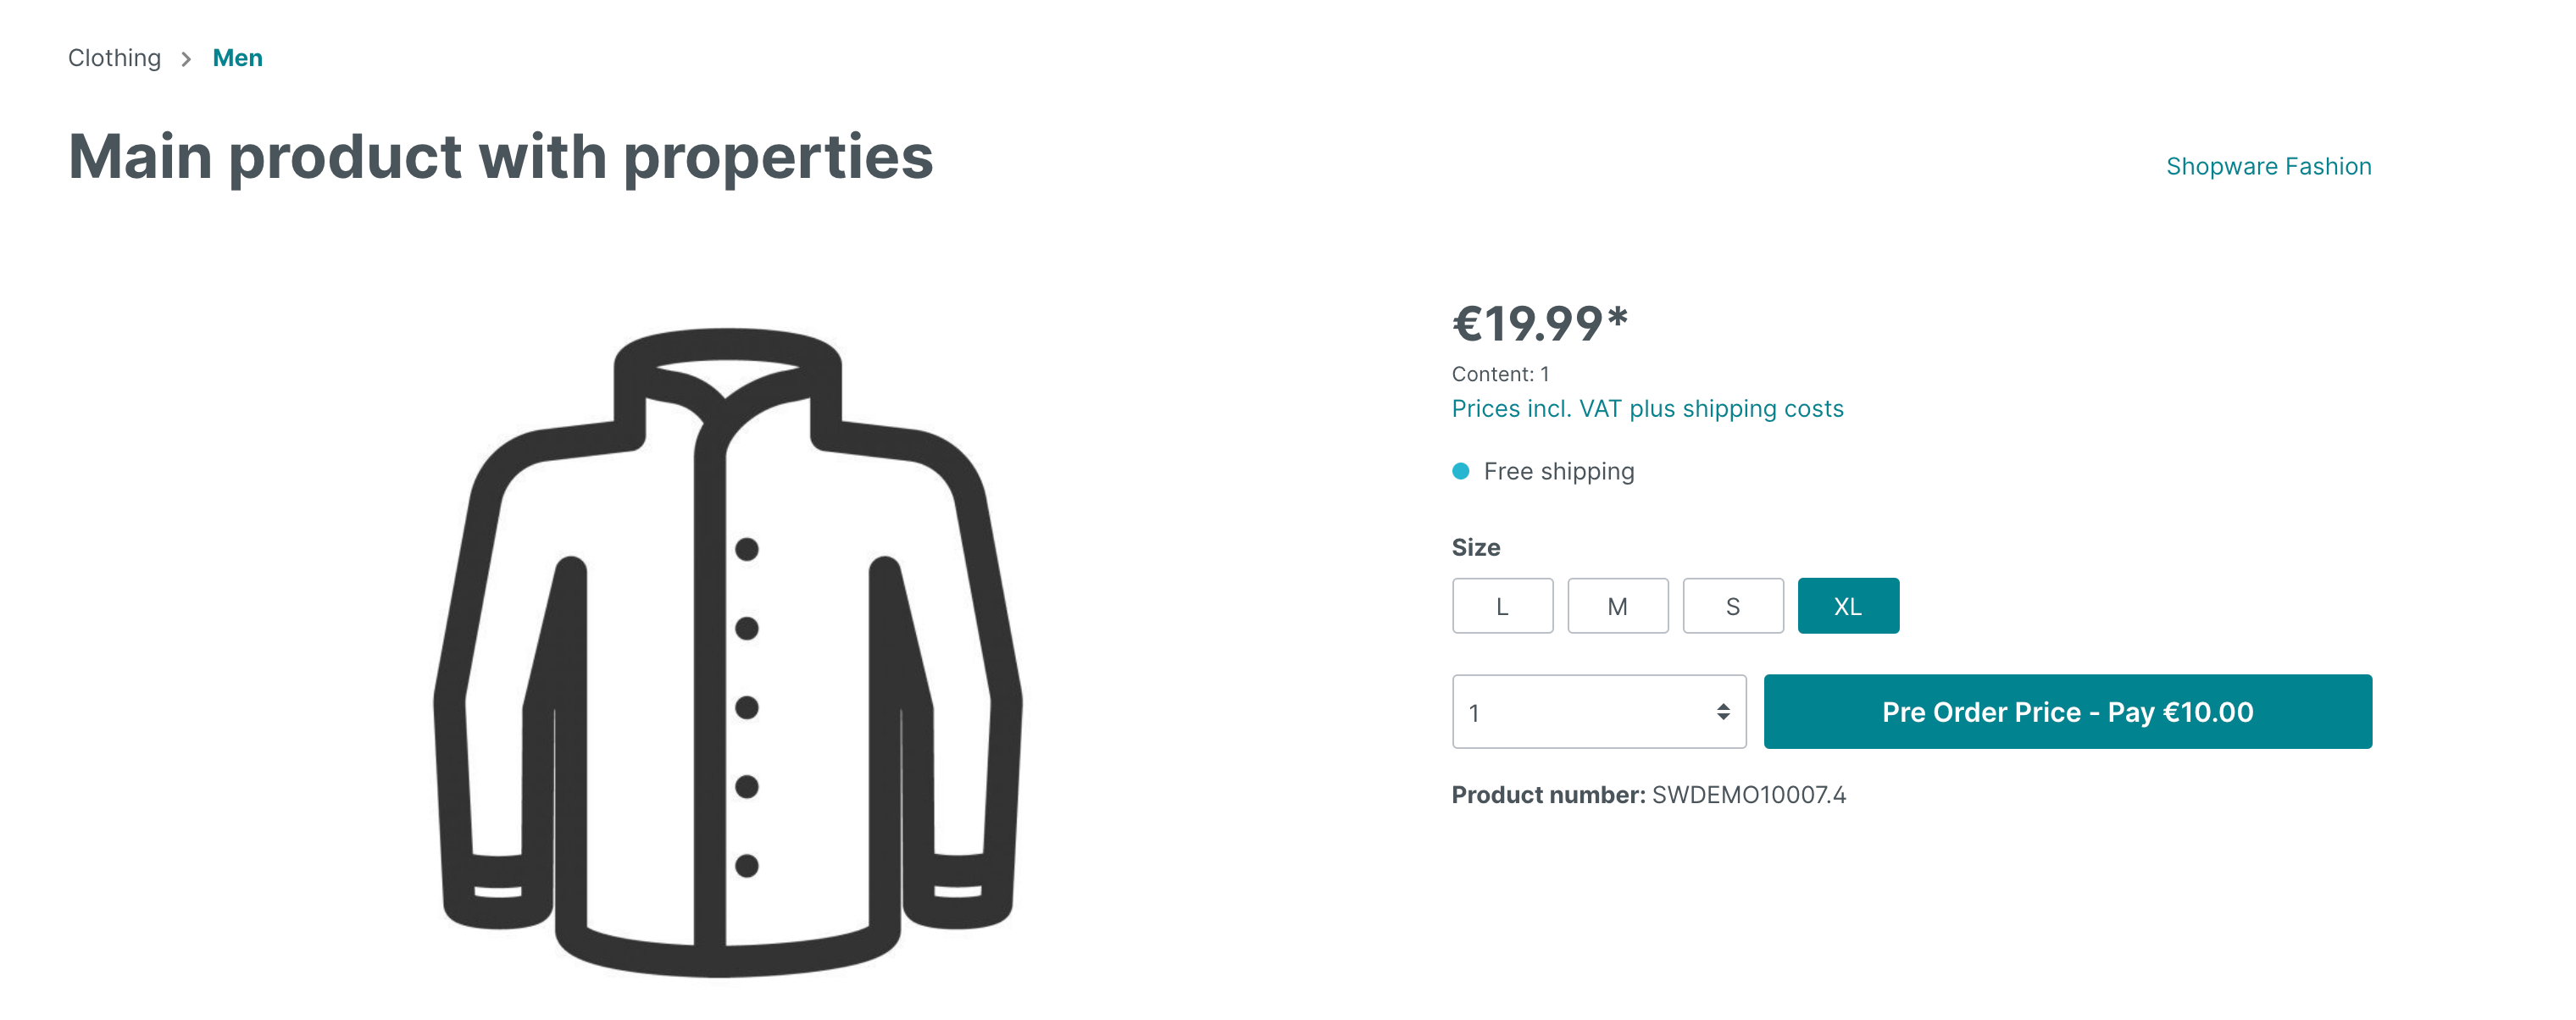
Task: Click the Main product with properties heading
Action: click(502, 156)
